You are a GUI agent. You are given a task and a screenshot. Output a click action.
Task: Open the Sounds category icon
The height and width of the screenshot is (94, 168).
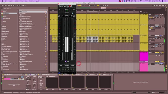pyautogui.click(x=2, y=27)
